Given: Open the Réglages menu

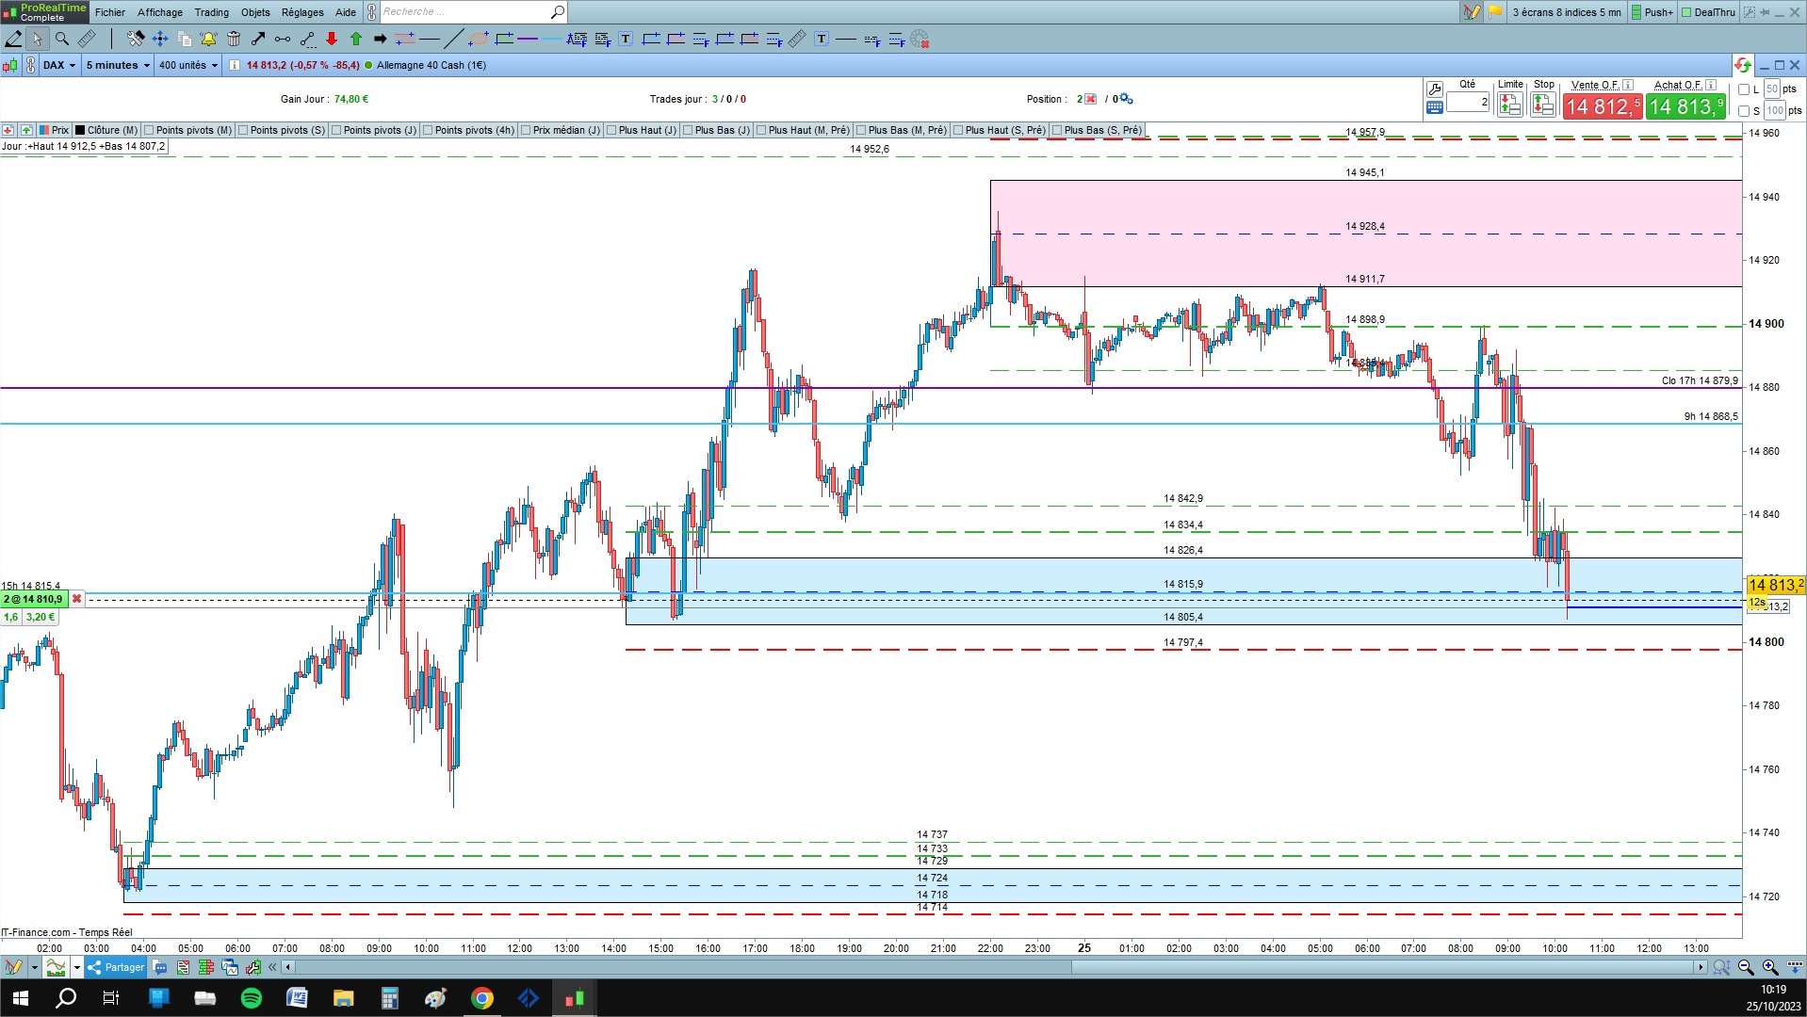Looking at the screenshot, I should coord(302,12).
